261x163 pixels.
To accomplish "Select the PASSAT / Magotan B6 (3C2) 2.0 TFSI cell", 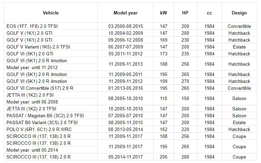I will [51, 116].
